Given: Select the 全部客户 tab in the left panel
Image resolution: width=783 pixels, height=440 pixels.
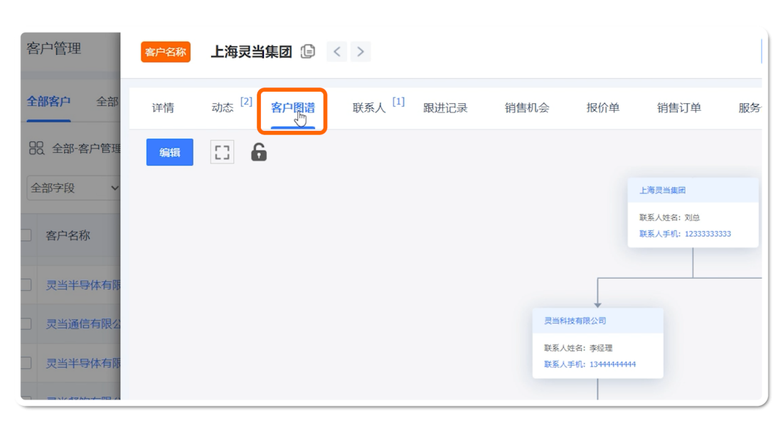Looking at the screenshot, I should 48,102.
